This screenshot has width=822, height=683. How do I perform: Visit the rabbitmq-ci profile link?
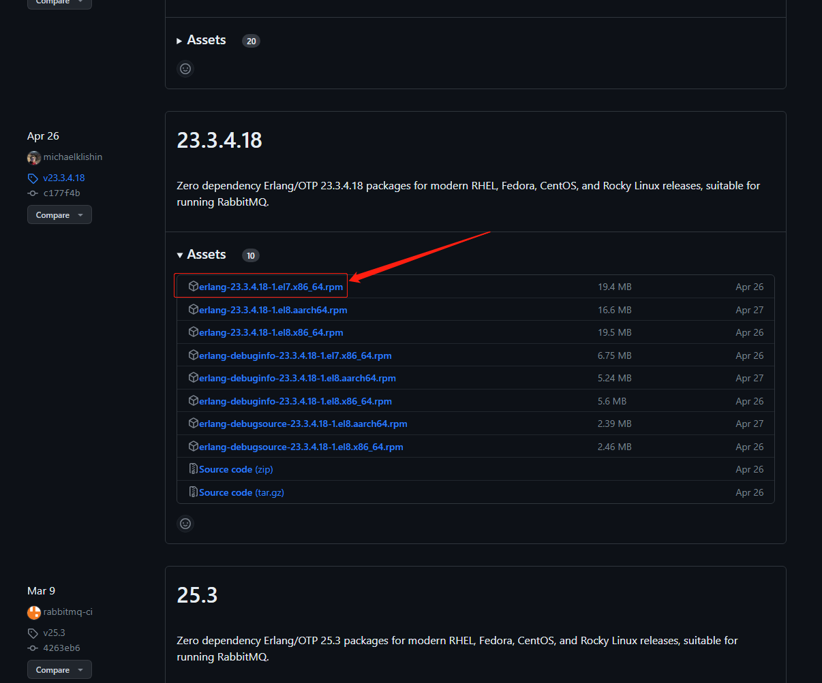(x=67, y=612)
